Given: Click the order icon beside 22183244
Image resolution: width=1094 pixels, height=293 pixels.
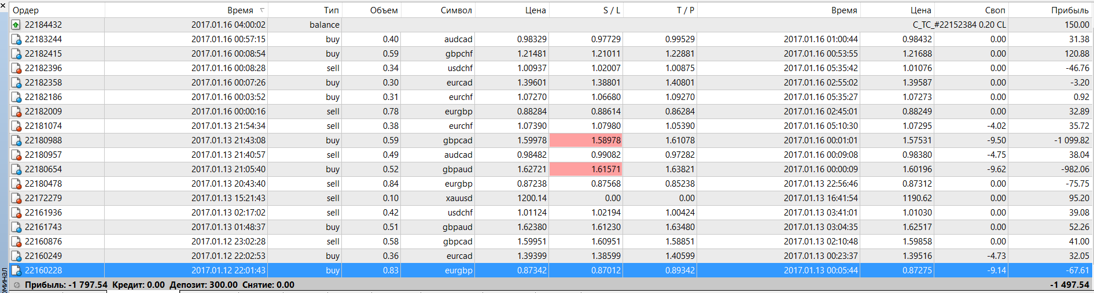Looking at the screenshot, I should click(x=16, y=39).
